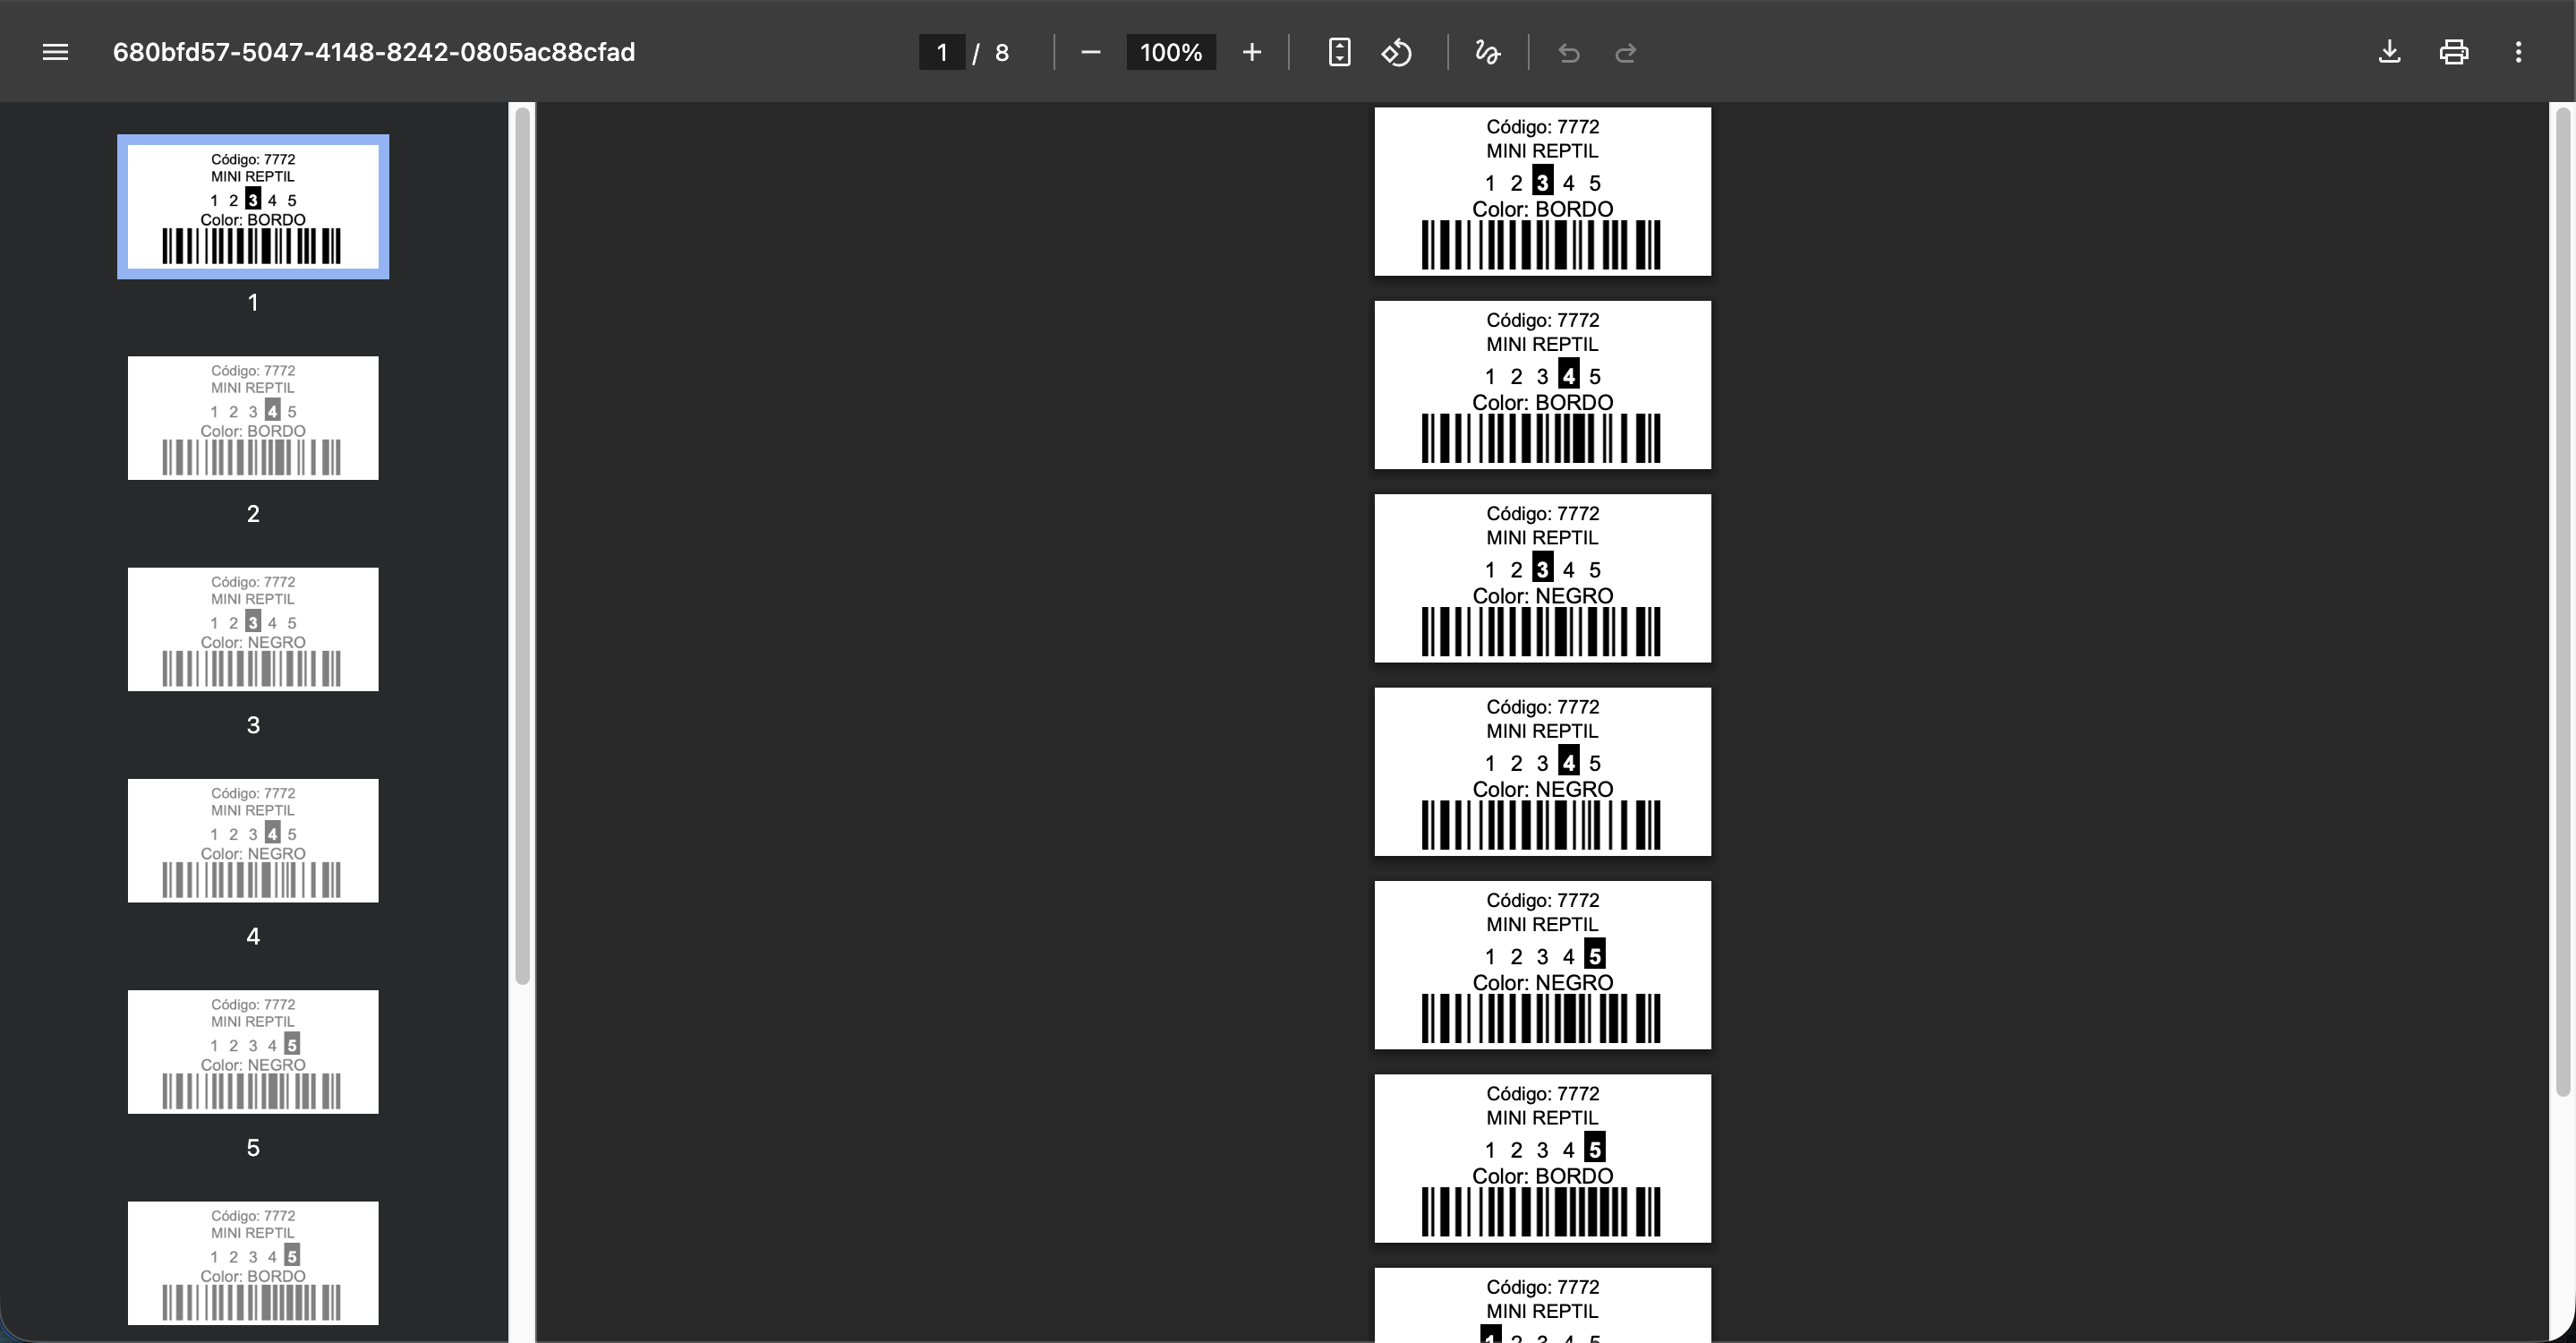This screenshot has width=2576, height=1343.
Task: Click the zoom out minus button
Action: pyautogui.click(x=1091, y=52)
